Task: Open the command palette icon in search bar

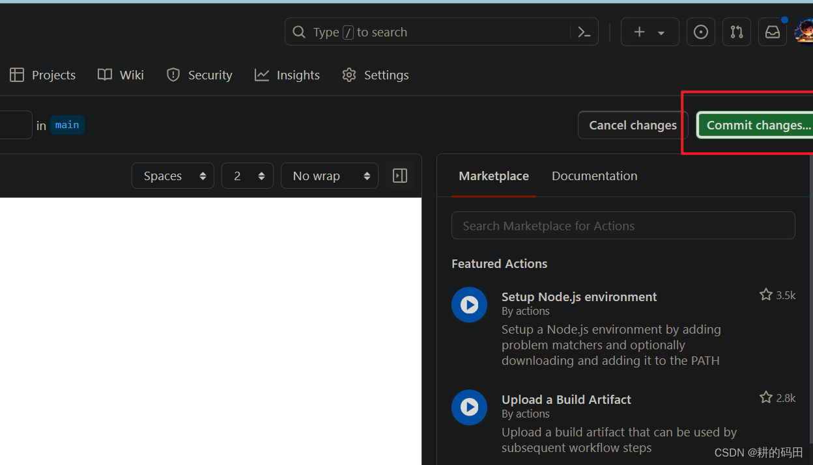Action: coord(584,32)
